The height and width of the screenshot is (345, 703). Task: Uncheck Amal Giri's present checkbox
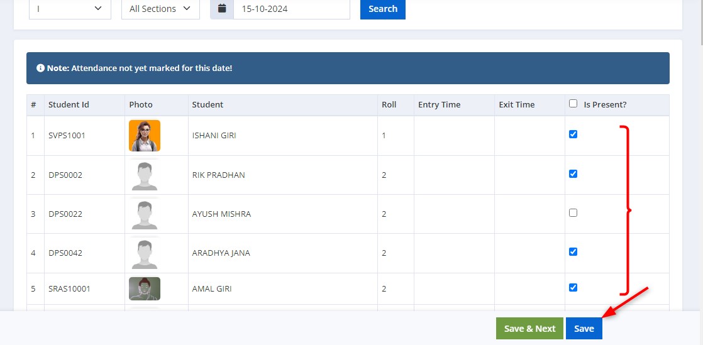[x=573, y=288]
